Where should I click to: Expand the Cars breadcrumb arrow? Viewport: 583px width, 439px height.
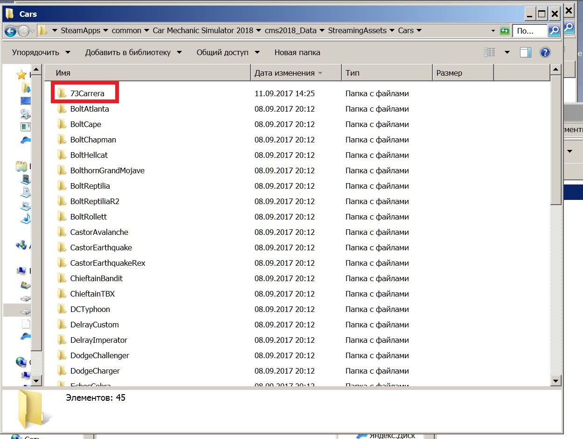tap(418, 31)
